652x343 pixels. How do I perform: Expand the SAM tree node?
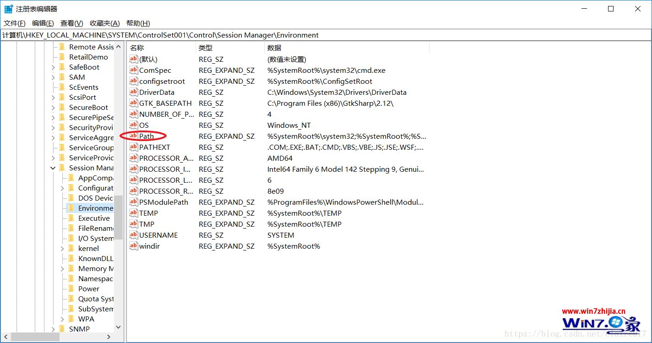coord(53,77)
